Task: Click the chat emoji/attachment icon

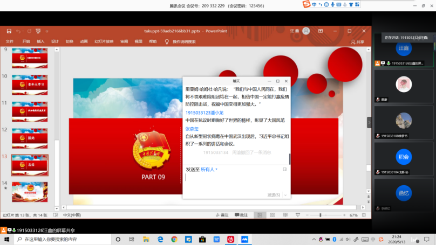Action: coord(285,169)
